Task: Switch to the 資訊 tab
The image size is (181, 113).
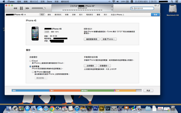Action: click(x=49, y=15)
